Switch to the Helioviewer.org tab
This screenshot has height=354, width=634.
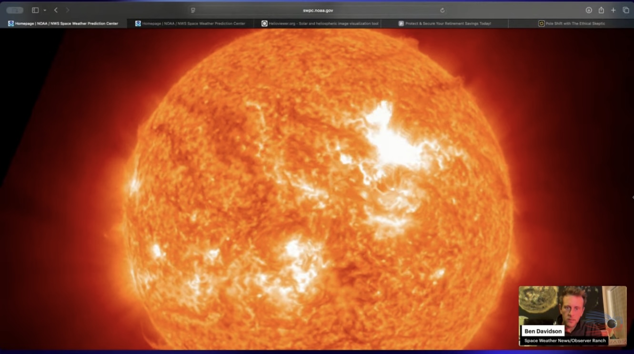(317, 23)
